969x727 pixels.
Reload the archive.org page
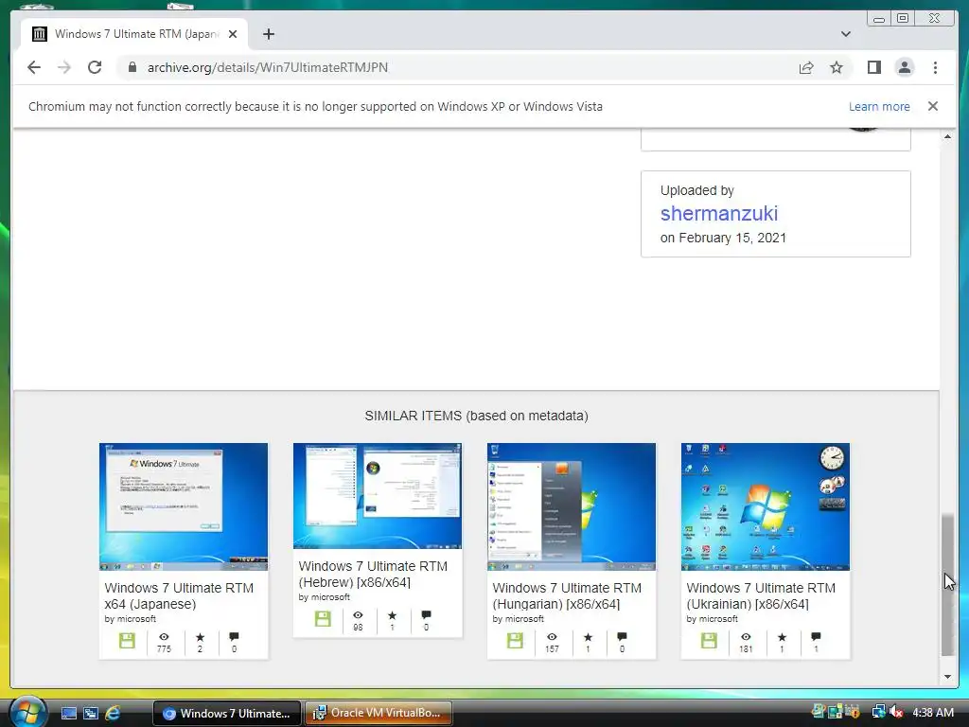pyautogui.click(x=95, y=67)
